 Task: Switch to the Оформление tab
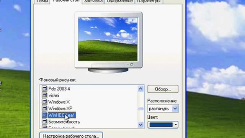click(x=120, y=2)
